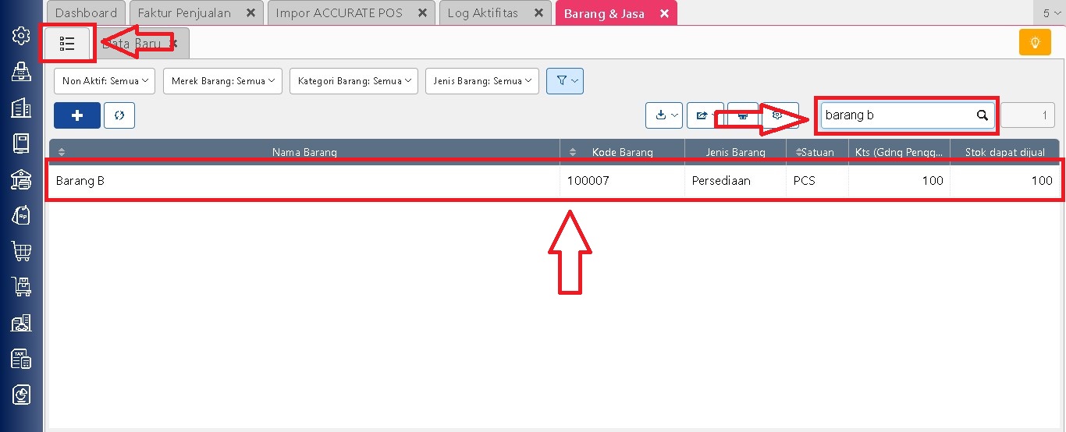Click the Persediaan cell
This screenshot has width=1066, height=432.
pyautogui.click(x=735, y=180)
